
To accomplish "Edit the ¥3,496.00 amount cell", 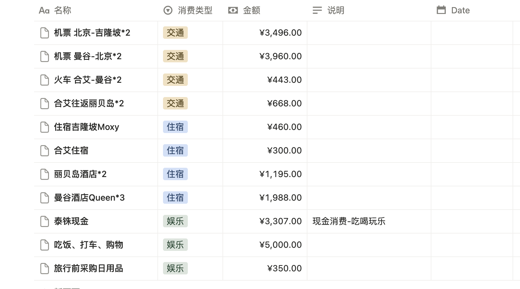I will [x=280, y=33].
